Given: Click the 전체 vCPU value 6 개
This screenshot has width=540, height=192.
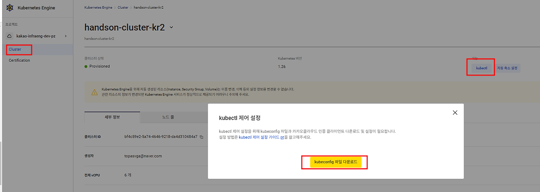Looking at the screenshot, I should [x=128, y=175].
